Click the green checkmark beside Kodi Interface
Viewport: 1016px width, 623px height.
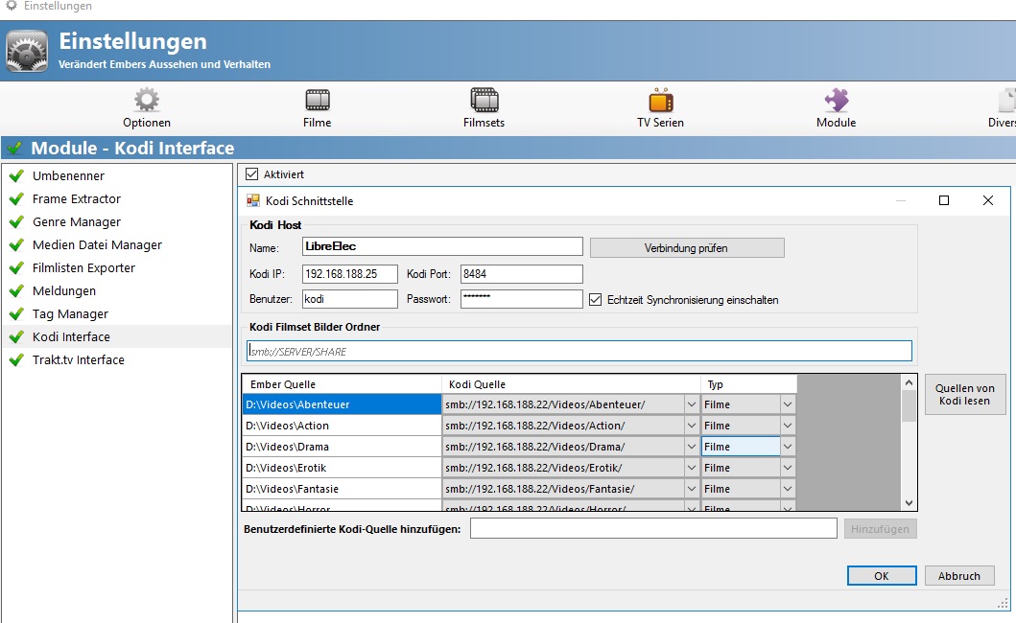17,336
